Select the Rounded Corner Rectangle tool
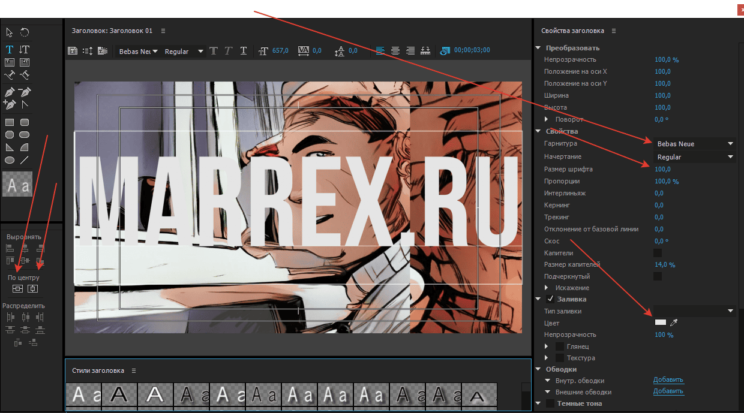The width and height of the screenshot is (744, 413). click(x=25, y=122)
